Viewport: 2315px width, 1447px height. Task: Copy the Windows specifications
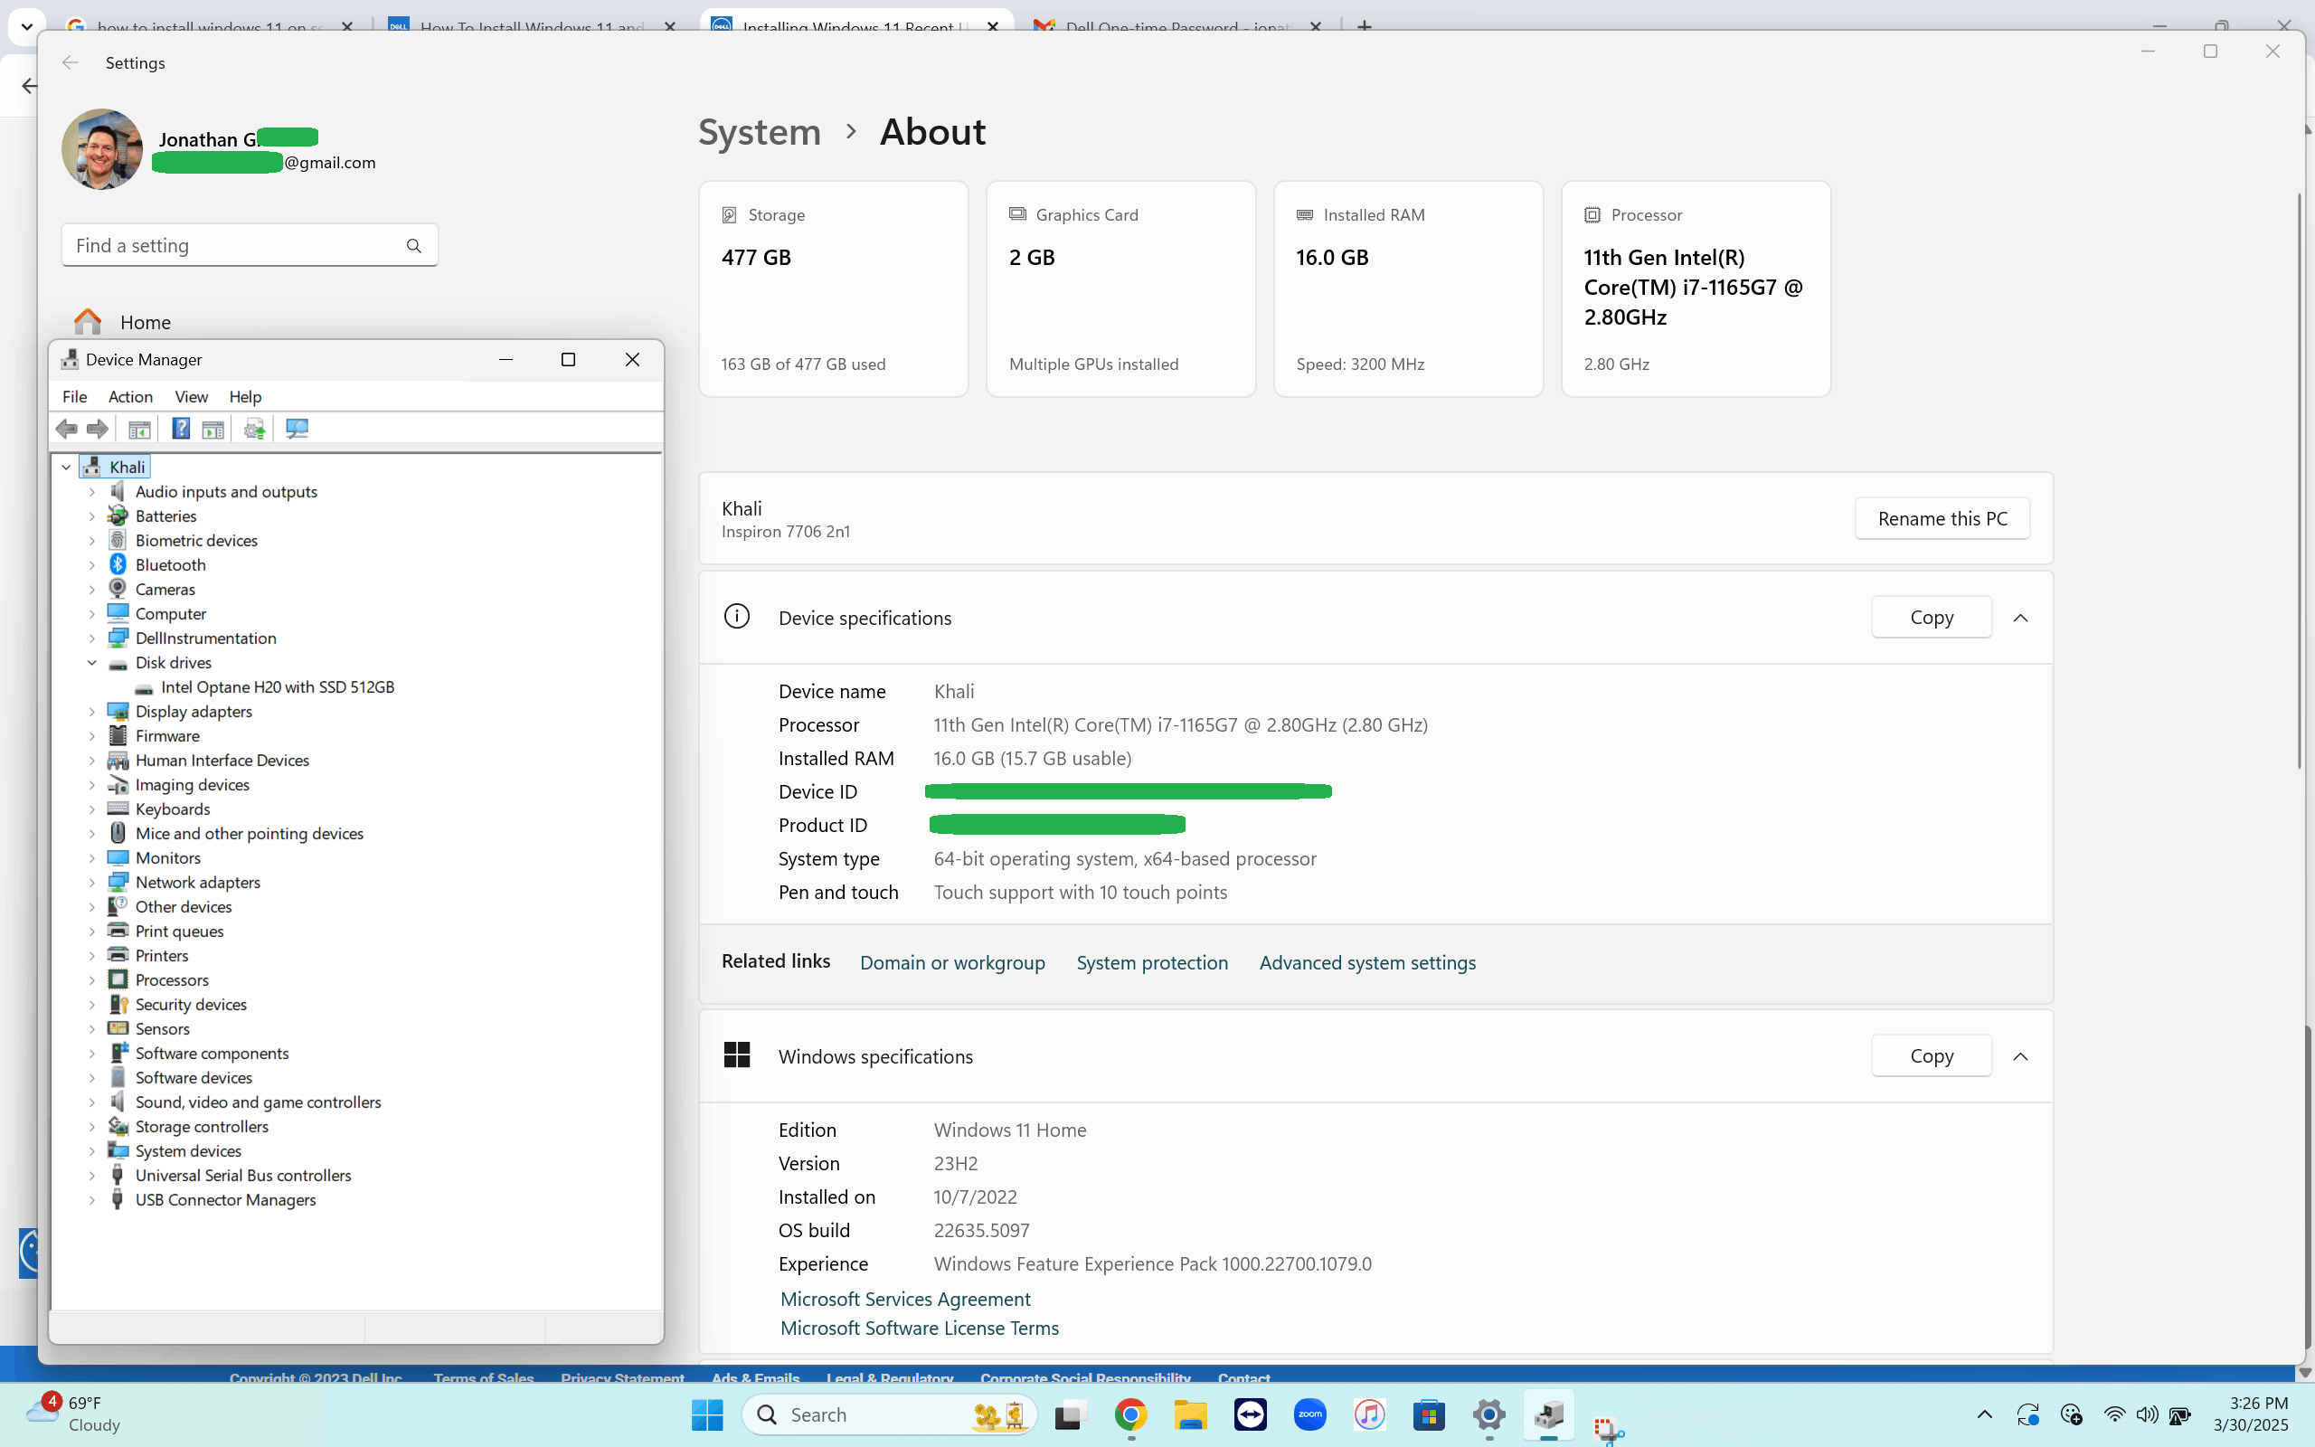point(1932,1055)
